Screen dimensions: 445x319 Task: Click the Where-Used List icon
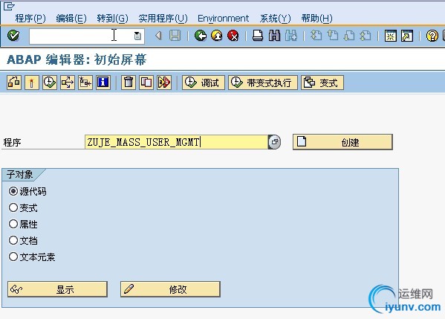click(x=68, y=83)
